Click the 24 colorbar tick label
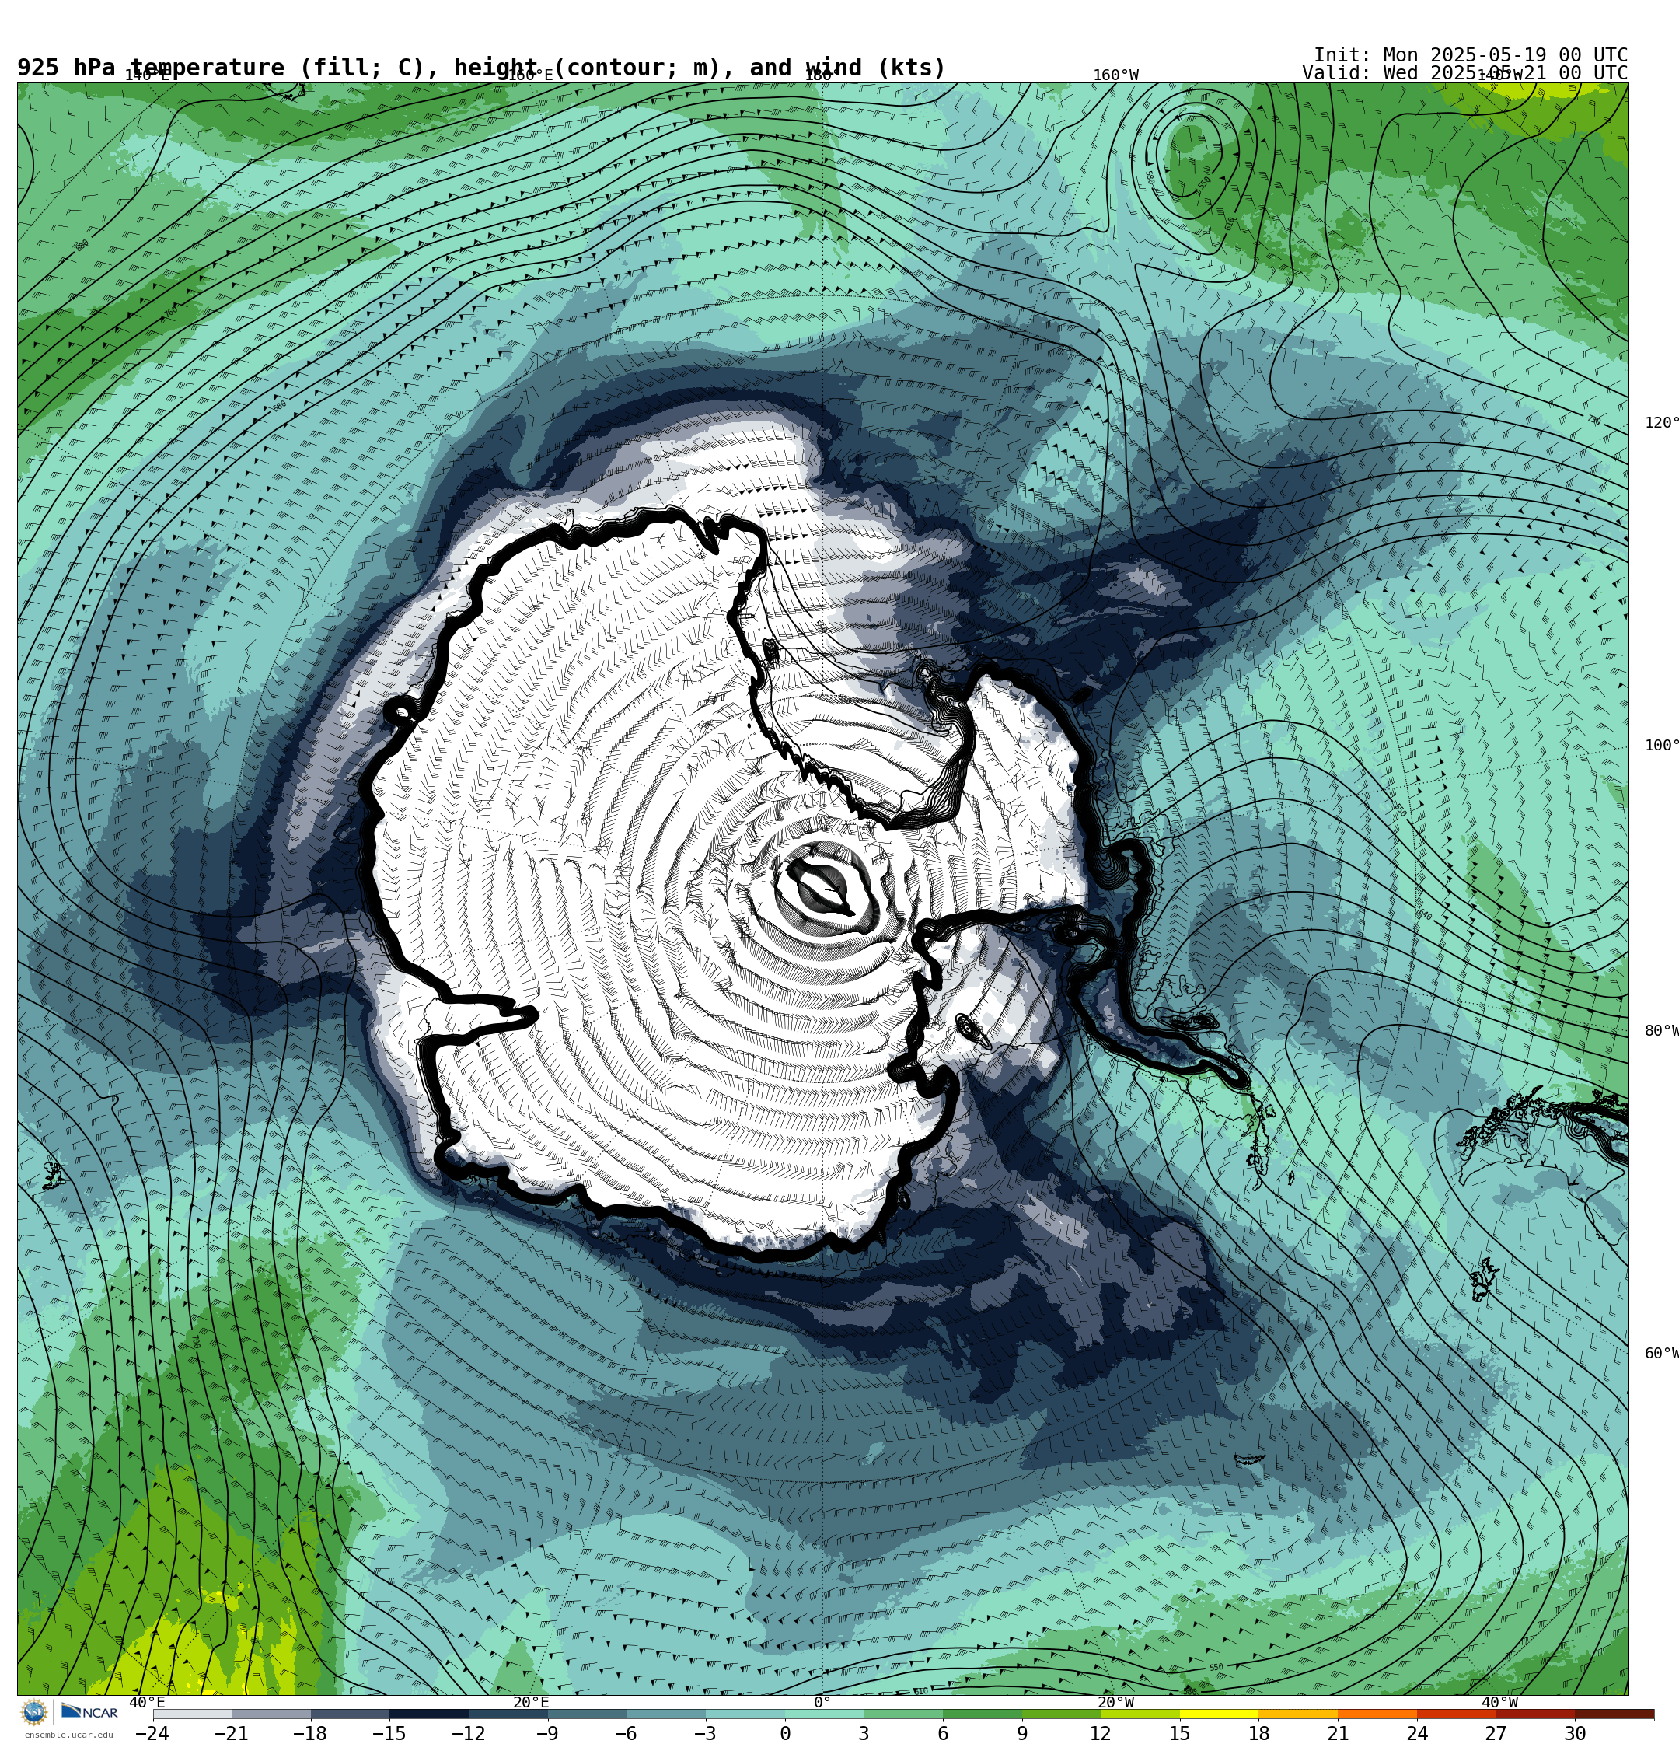 [x=1416, y=1733]
